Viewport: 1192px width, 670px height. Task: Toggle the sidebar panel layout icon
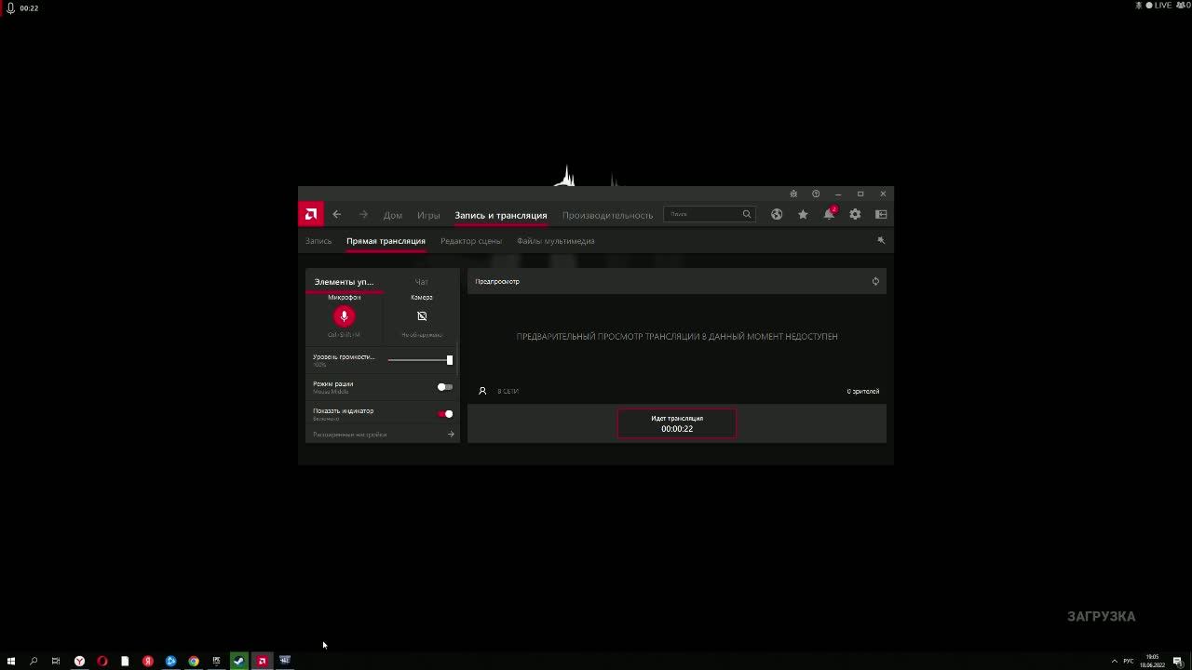point(881,214)
